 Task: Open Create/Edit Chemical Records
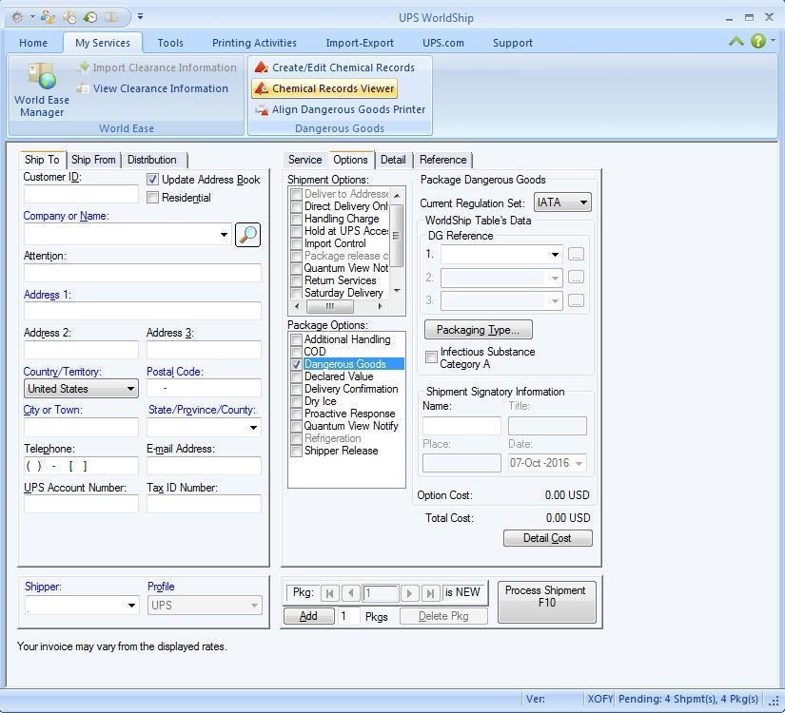pos(334,67)
